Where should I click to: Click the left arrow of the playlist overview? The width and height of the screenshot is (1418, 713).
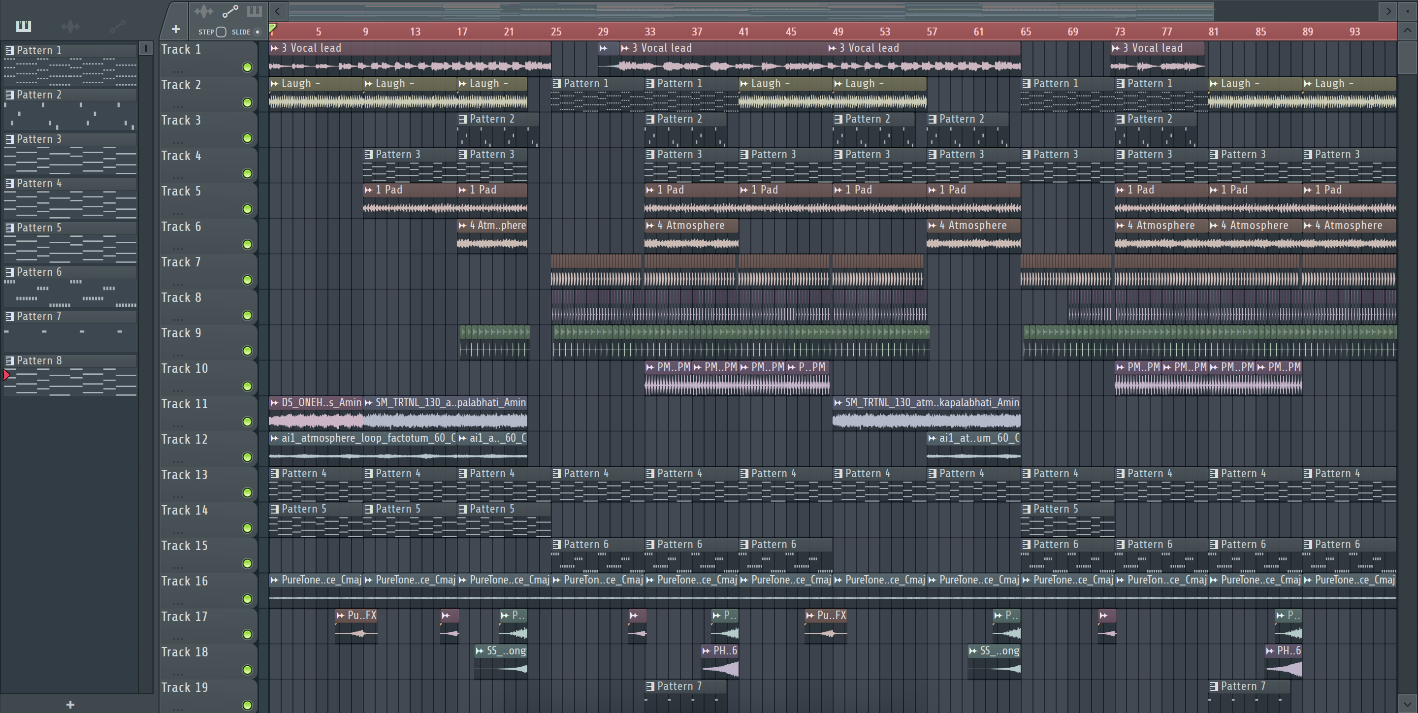coord(277,11)
